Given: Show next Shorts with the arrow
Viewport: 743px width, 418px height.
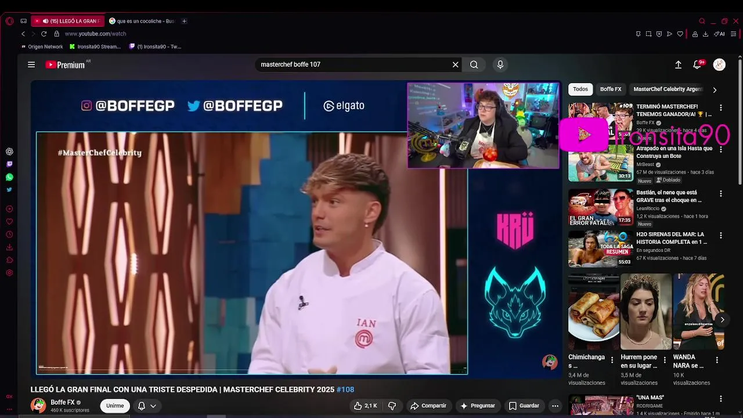Looking at the screenshot, I should 722,320.
